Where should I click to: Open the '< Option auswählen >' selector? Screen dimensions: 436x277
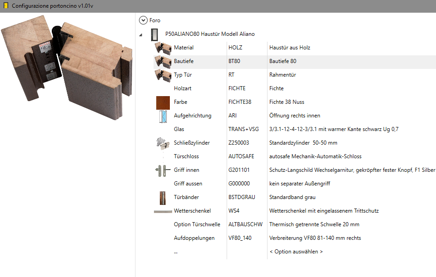[x=296, y=252]
